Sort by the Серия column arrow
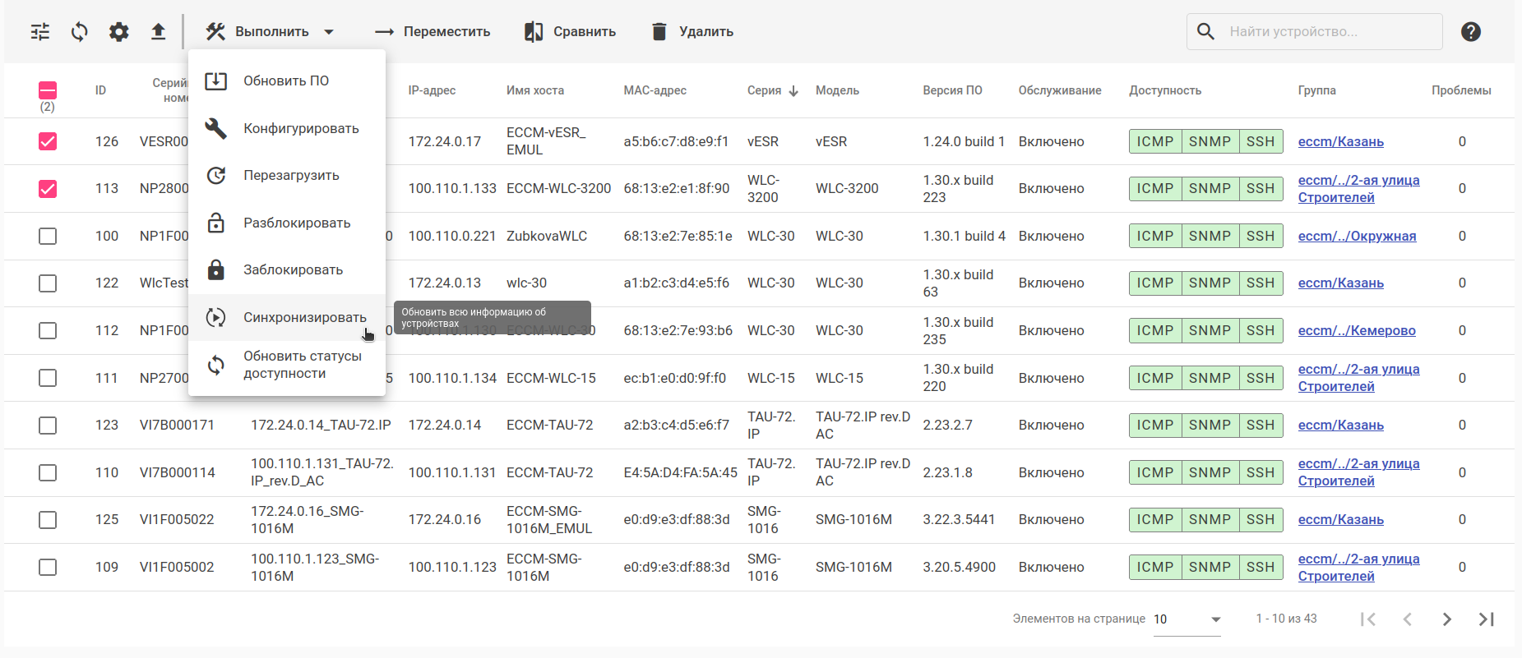 coord(793,91)
